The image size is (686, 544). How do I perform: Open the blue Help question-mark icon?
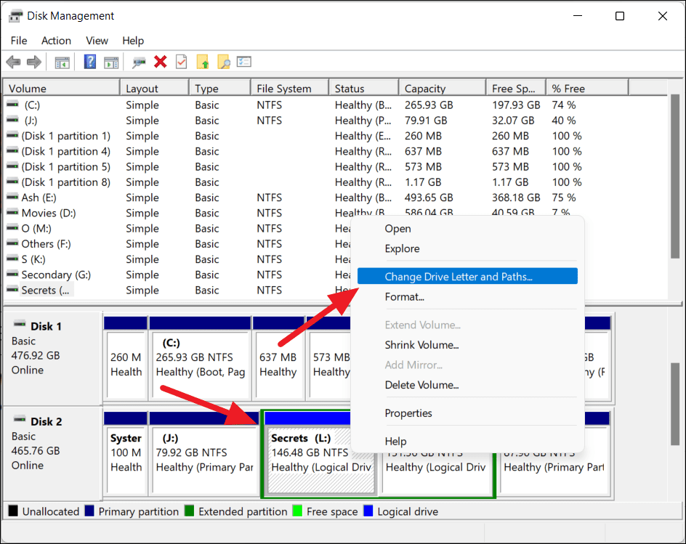point(89,62)
